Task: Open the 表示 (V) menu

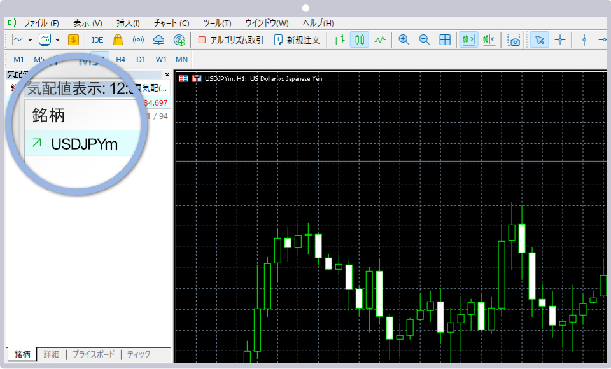Action: point(88,24)
